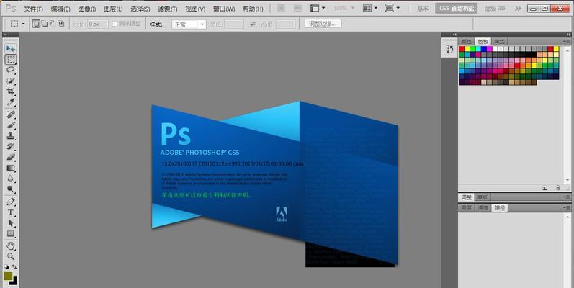The width and height of the screenshot is (574, 288).
Task: Select the Brush tool
Action: click(x=11, y=125)
